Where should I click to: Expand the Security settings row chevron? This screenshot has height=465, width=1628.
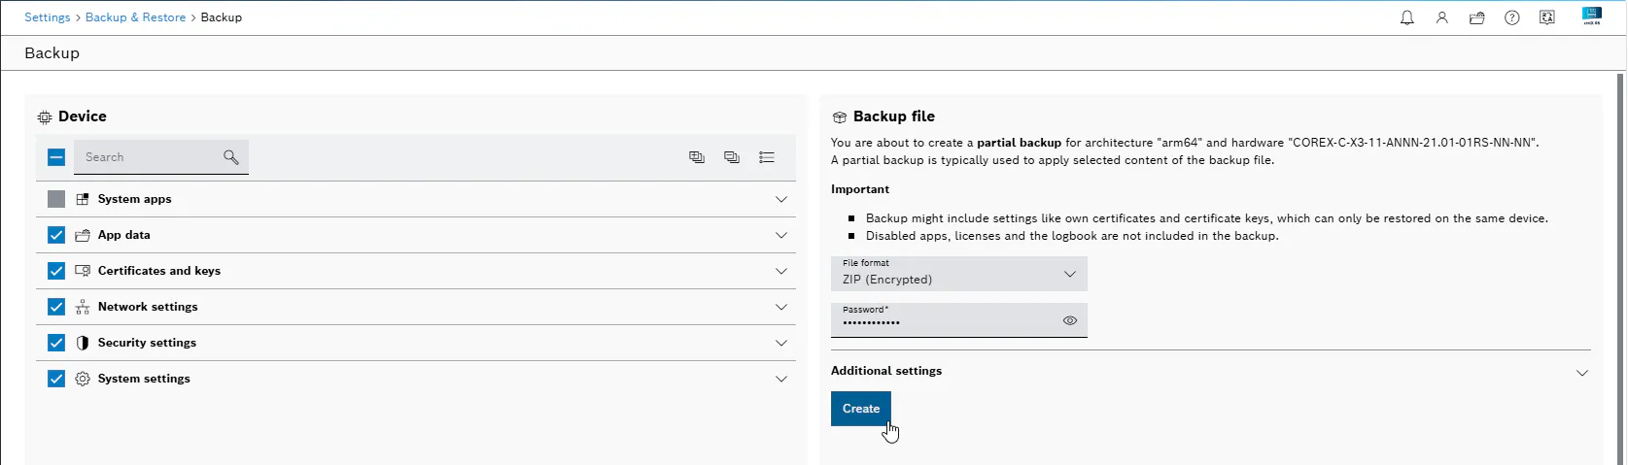[781, 343]
